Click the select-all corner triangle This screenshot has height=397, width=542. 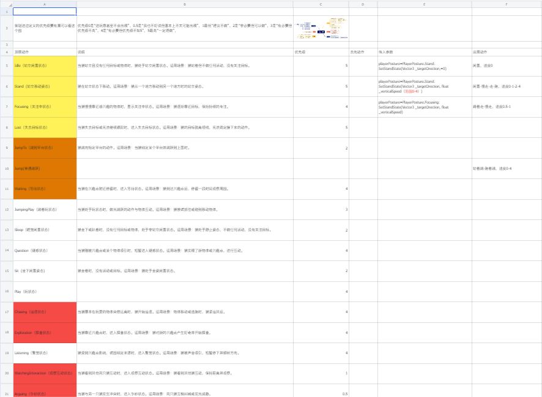10,5
